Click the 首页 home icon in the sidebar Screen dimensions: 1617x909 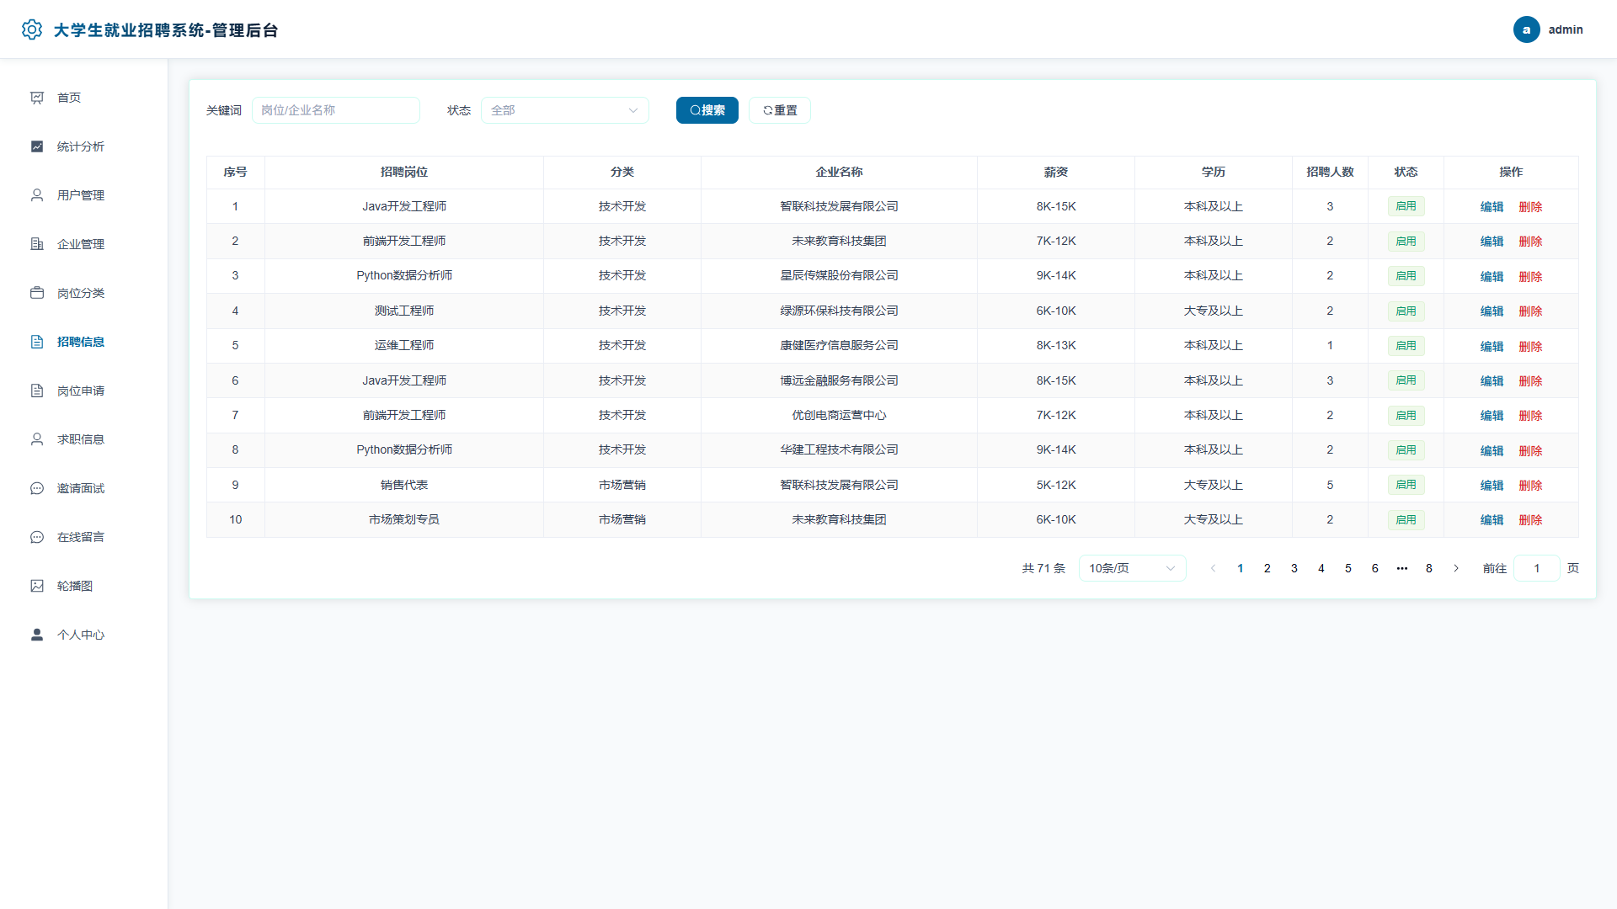click(37, 98)
